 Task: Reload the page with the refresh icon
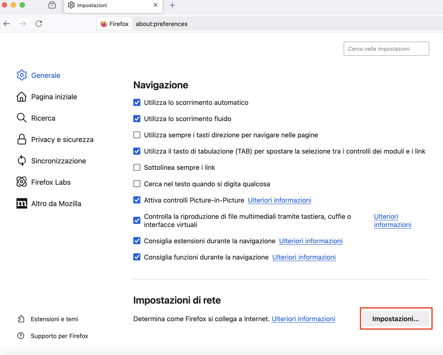39,23
